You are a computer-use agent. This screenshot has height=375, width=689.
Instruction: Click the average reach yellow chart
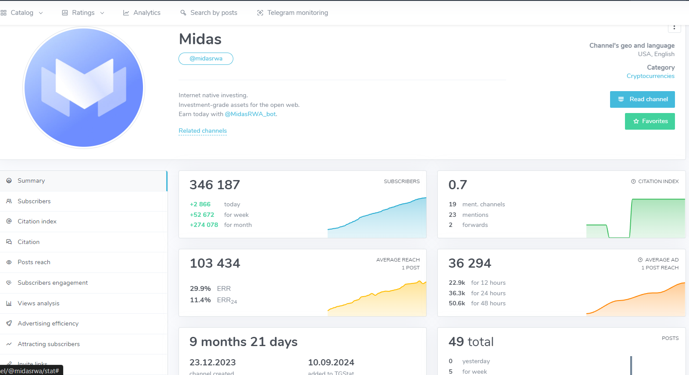(x=377, y=298)
